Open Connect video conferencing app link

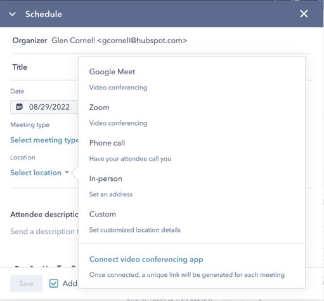(x=146, y=259)
